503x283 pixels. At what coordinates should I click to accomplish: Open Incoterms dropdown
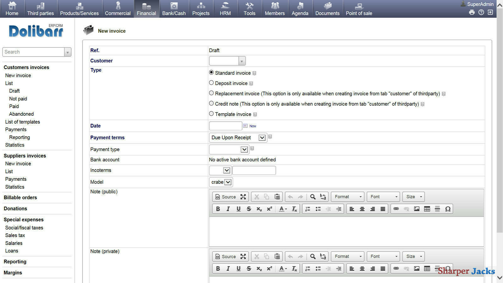(220, 170)
